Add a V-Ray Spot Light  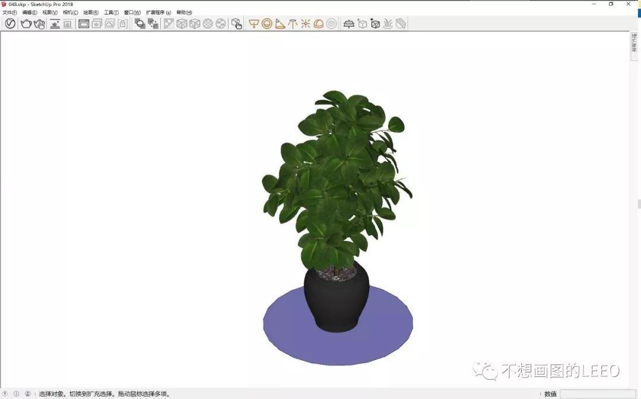tap(280, 24)
